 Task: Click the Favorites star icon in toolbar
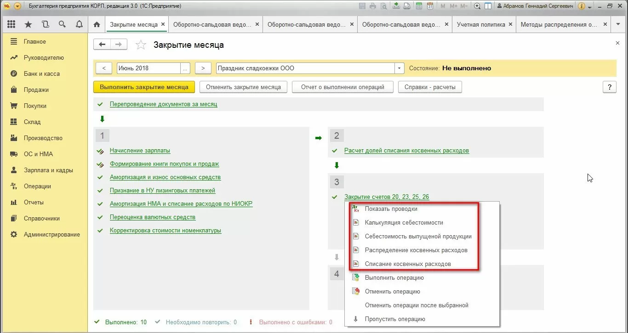(x=29, y=24)
